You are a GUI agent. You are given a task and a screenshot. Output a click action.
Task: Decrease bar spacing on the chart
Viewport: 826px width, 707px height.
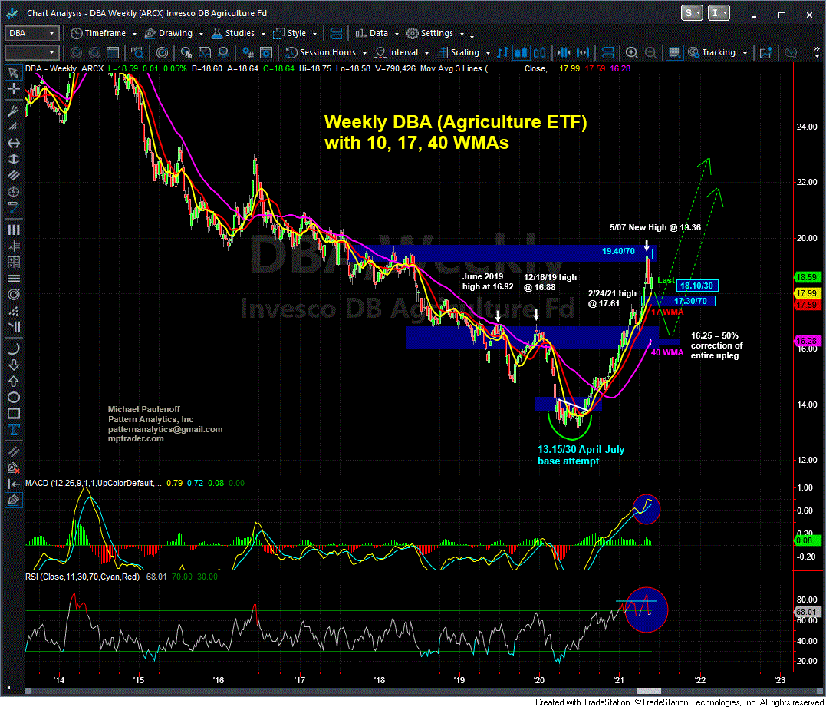click(564, 52)
